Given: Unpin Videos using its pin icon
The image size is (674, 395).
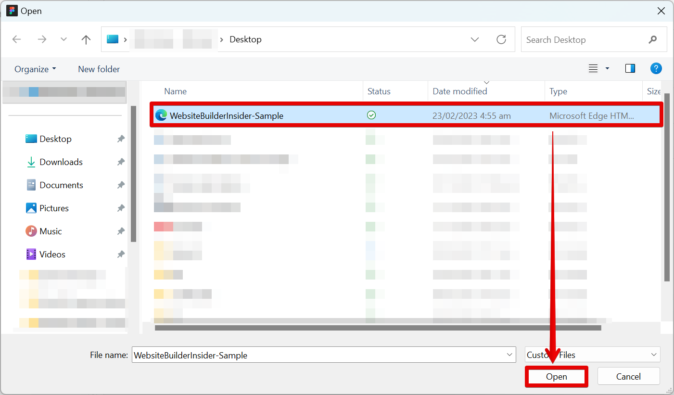Looking at the screenshot, I should click(121, 255).
